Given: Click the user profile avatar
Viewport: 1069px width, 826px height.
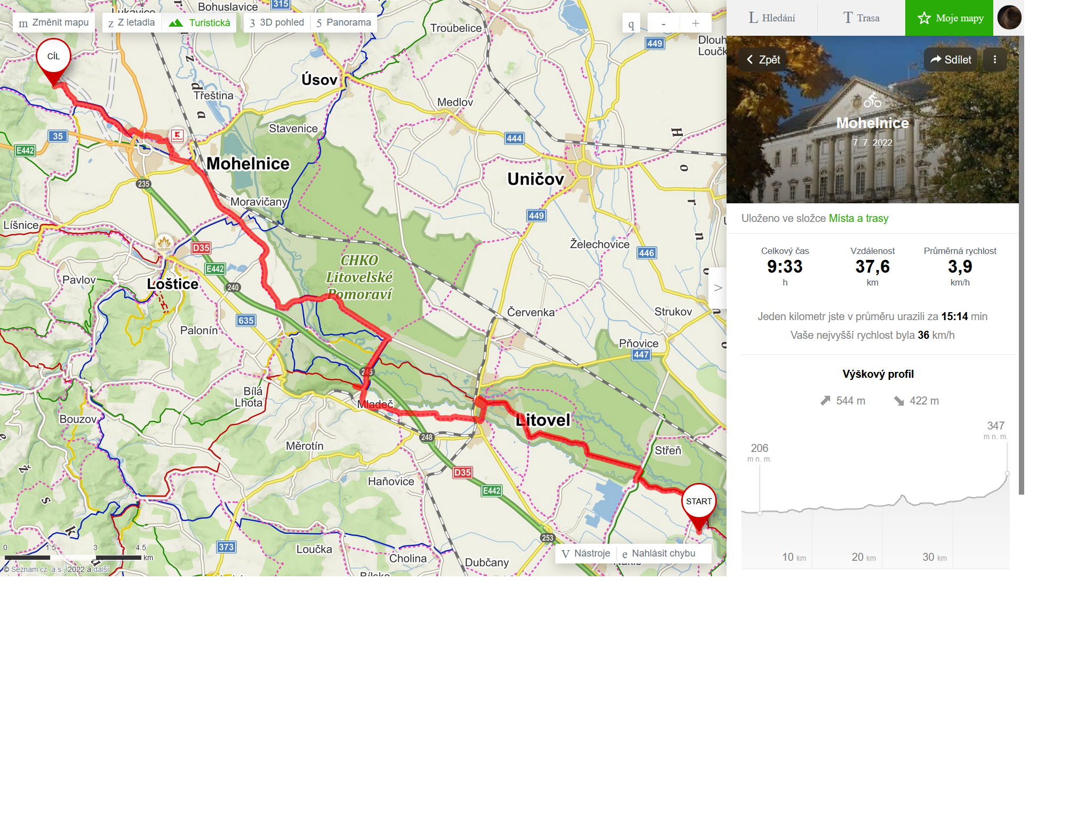Looking at the screenshot, I should (x=1009, y=18).
